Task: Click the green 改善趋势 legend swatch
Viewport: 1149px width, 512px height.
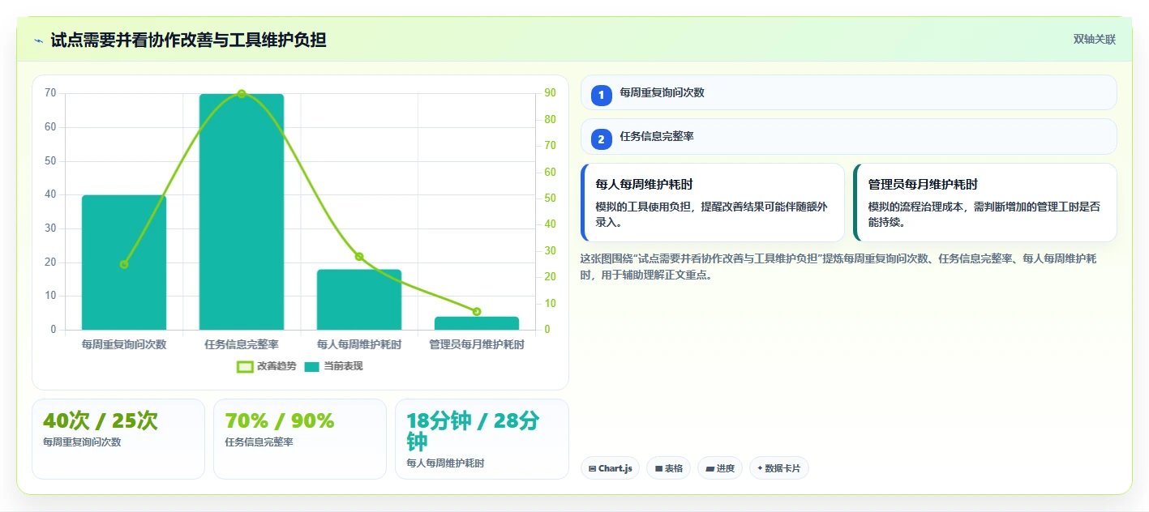Action: click(x=245, y=366)
